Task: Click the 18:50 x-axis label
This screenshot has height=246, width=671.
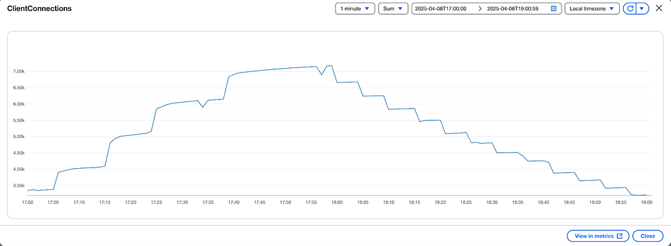Action: pos(595,202)
